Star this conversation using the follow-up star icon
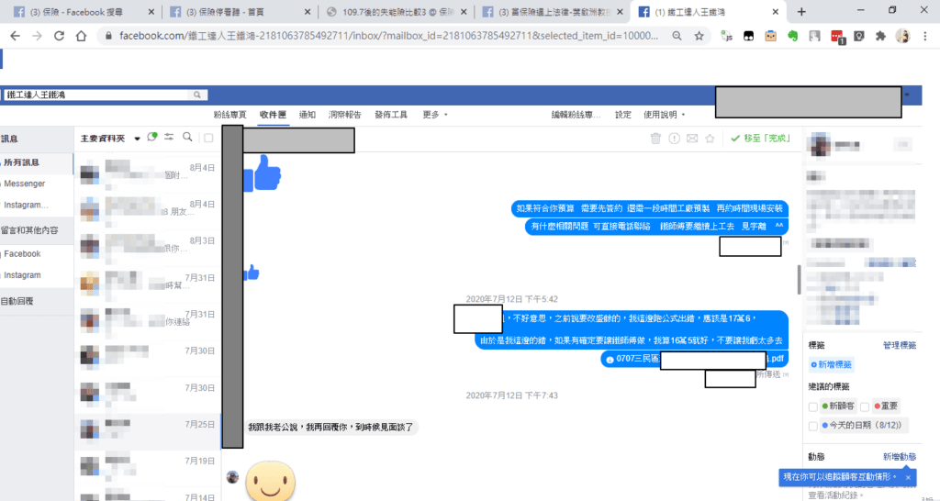This screenshot has height=501, width=940. (711, 139)
